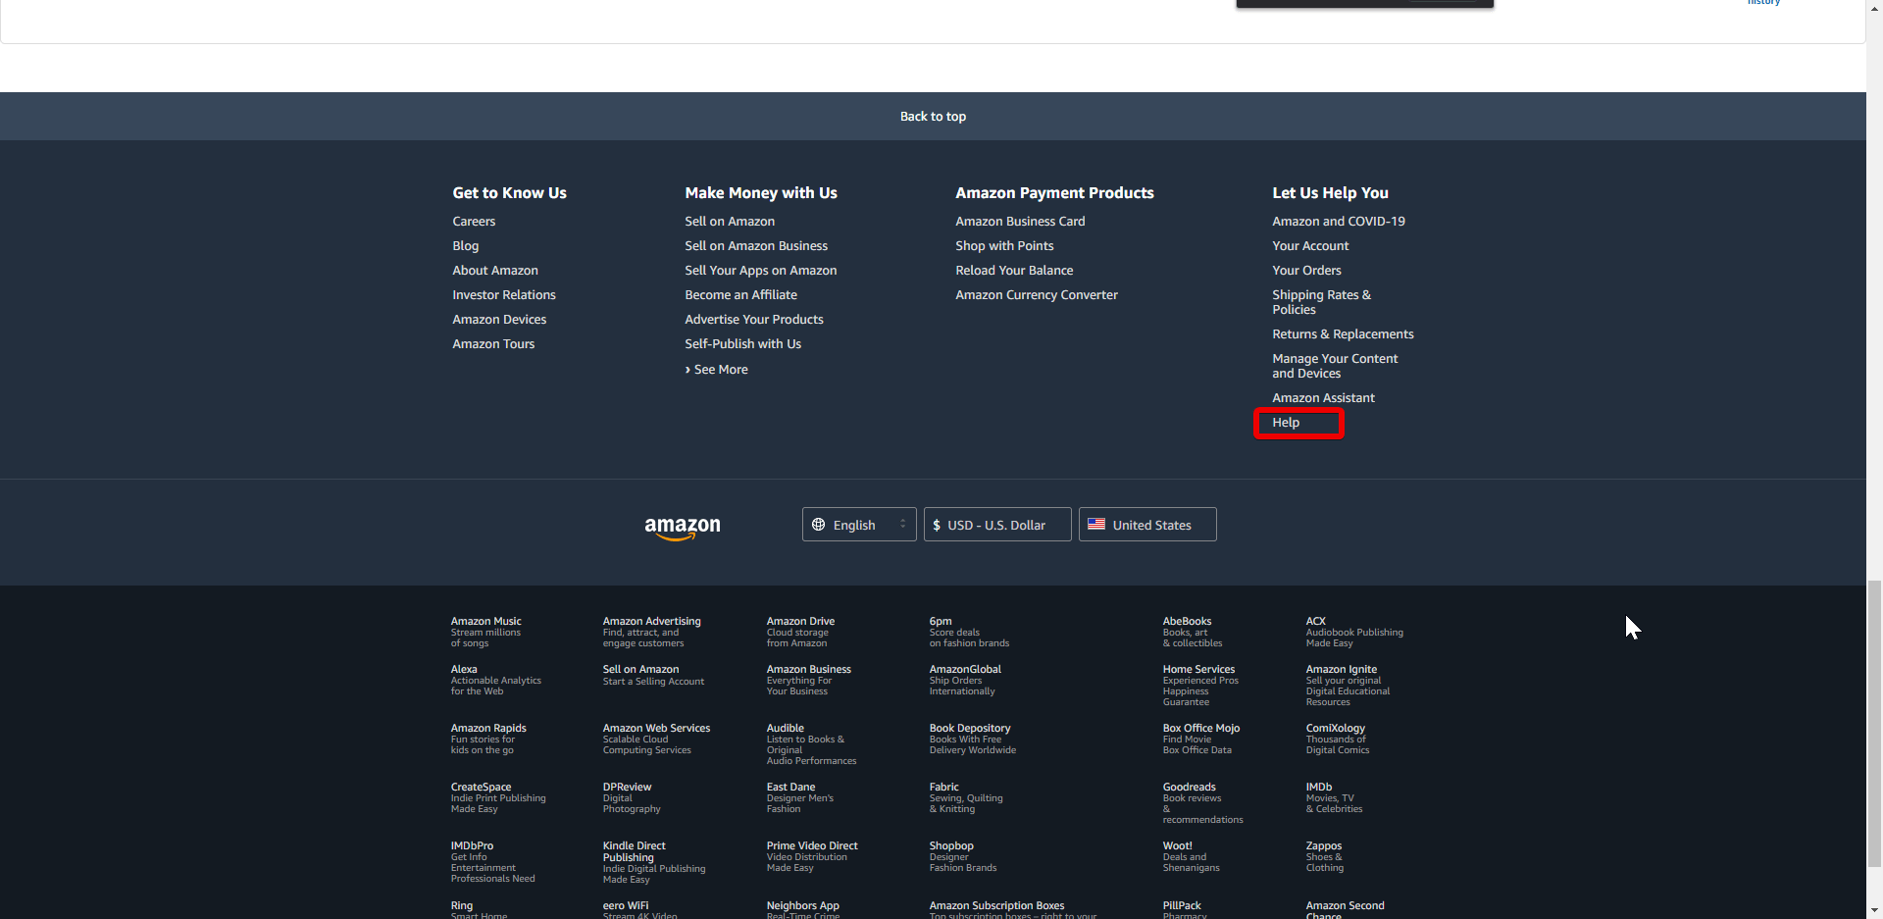
Task: Open Sell on Amazon Business link
Action: pos(756,246)
